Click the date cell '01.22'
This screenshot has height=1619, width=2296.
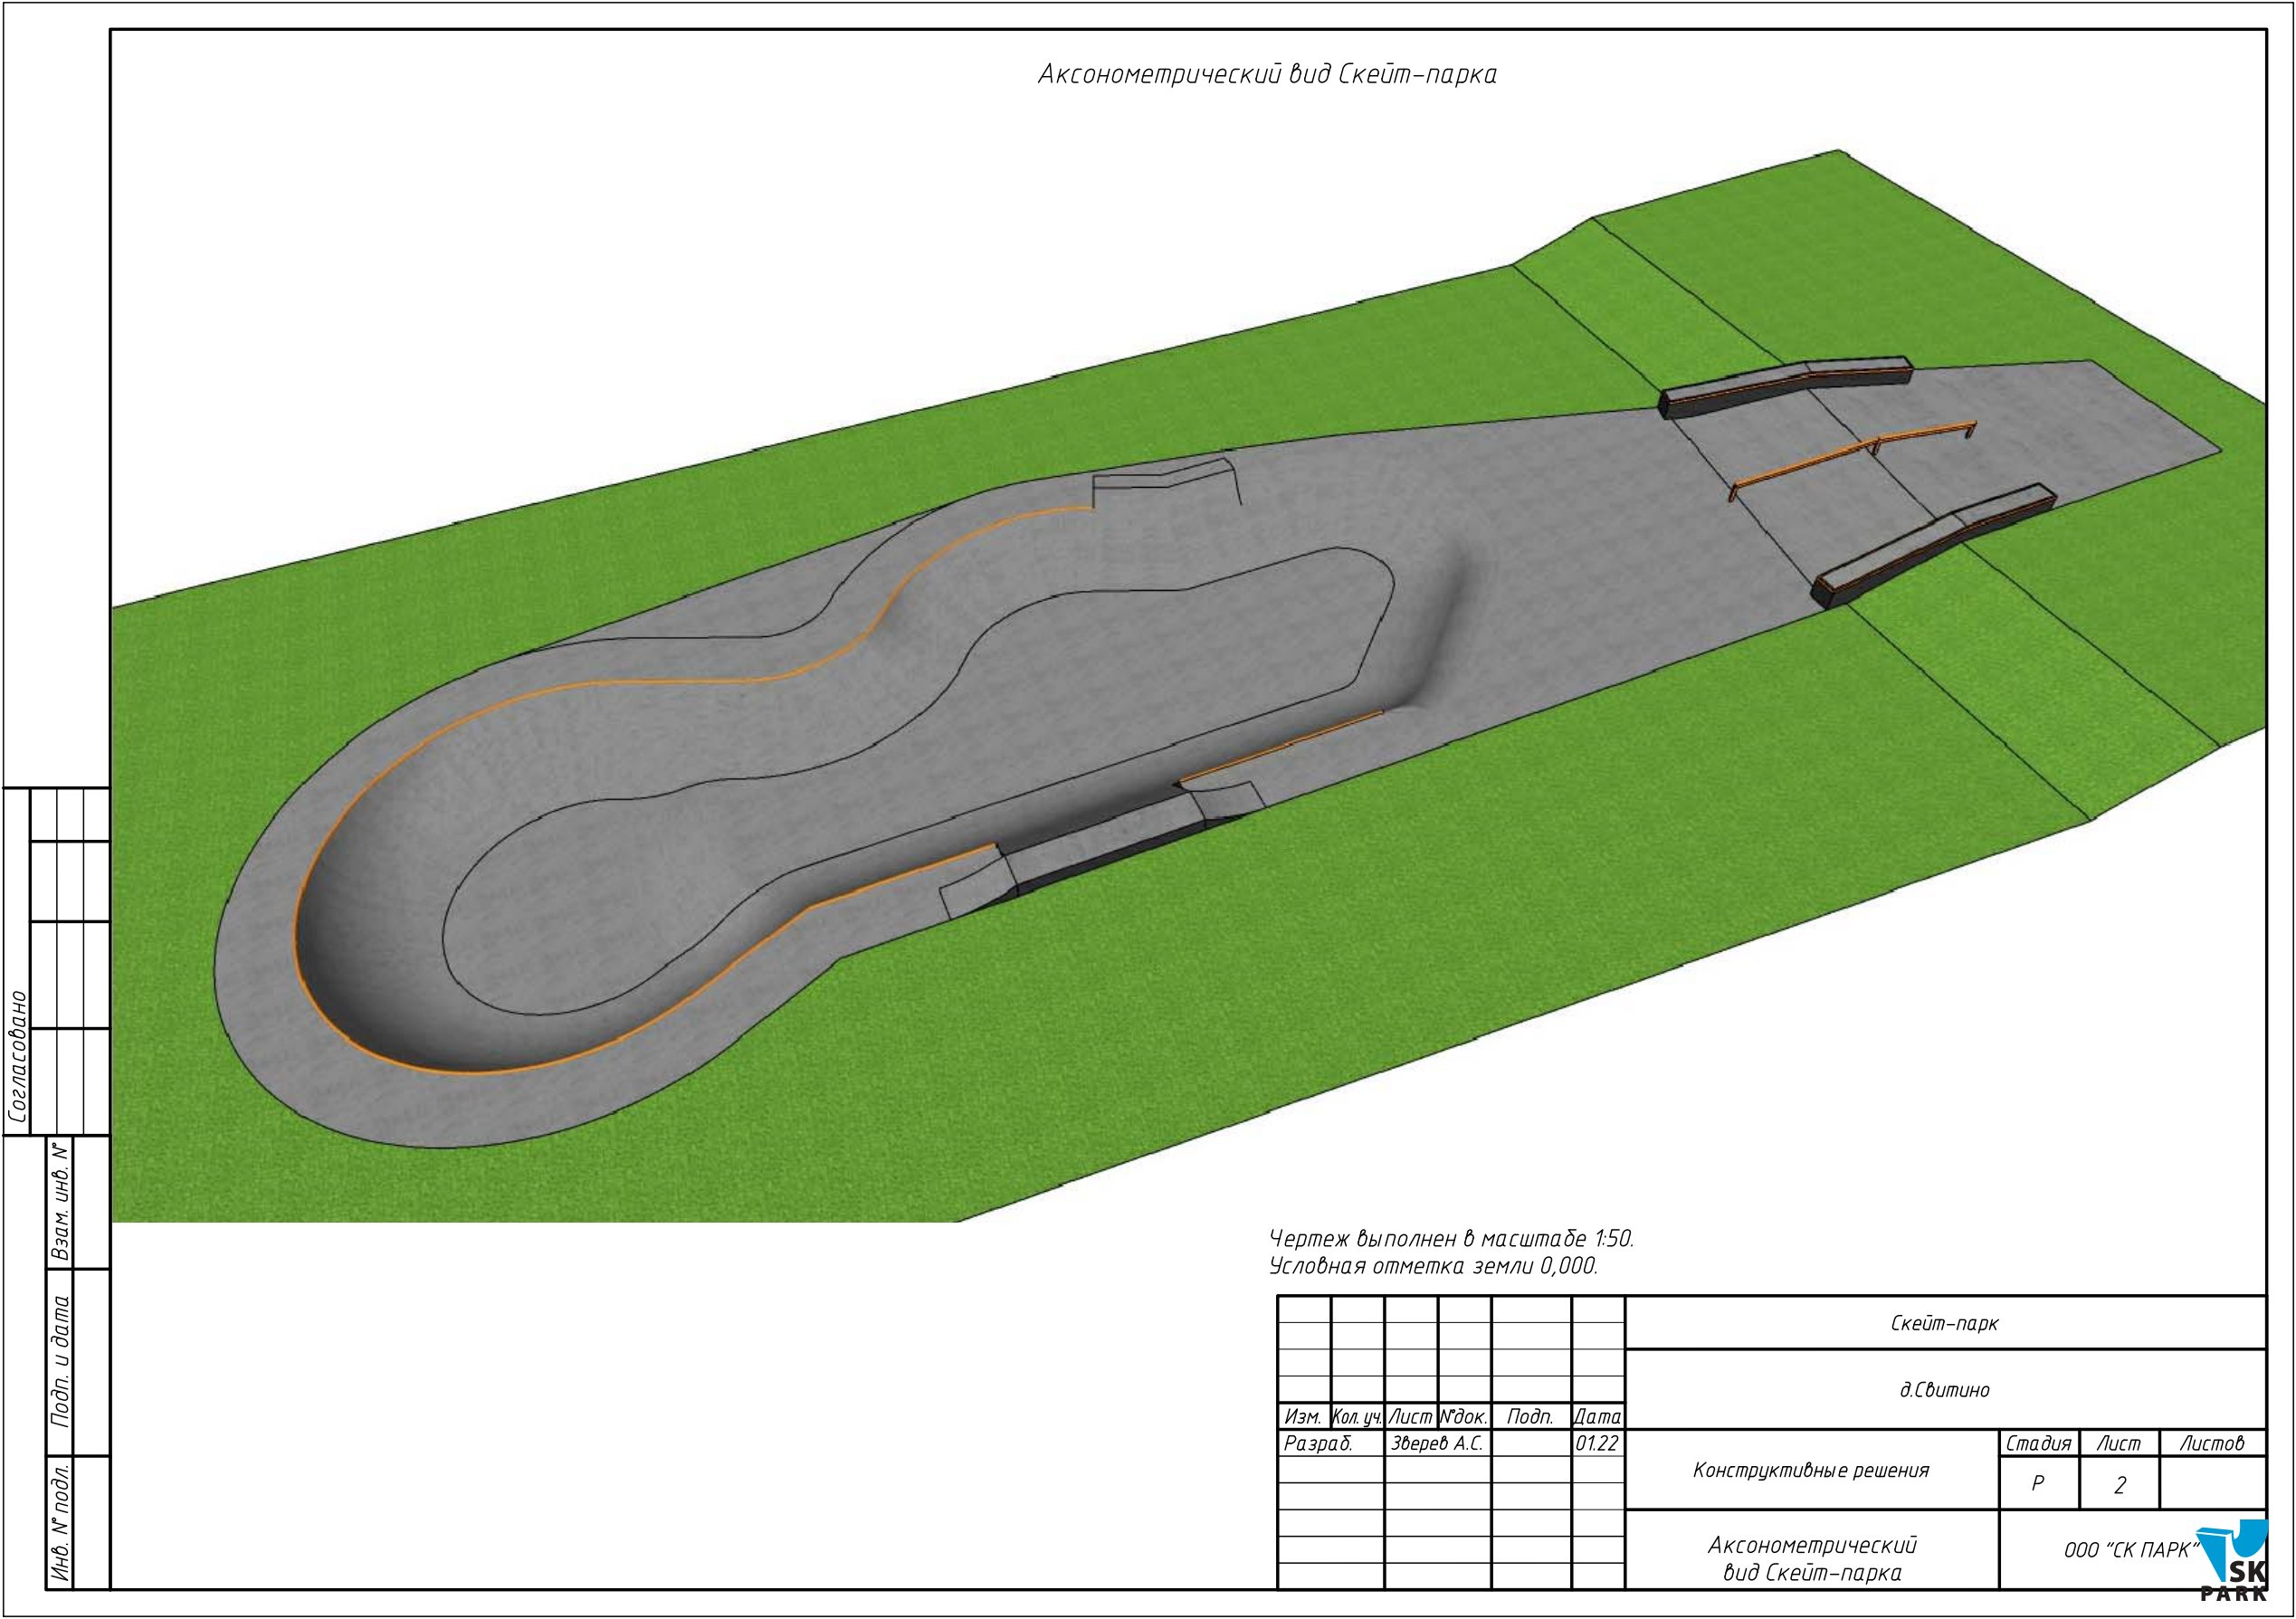pyautogui.click(x=1597, y=1443)
